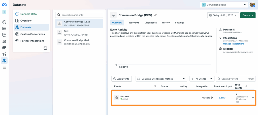Viewport: 258px width, 115px height.
Task: Switch to the Diagnostics tab
Action: (151, 23)
